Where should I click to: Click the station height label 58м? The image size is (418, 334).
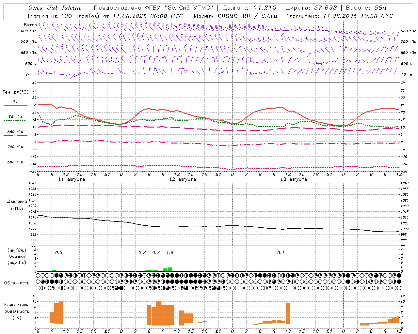pyautogui.click(x=380, y=8)
